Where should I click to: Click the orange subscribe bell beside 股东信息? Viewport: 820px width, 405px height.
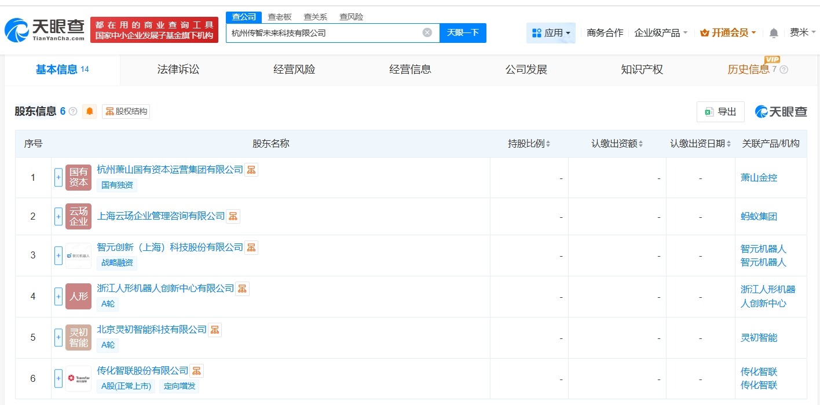click(89, 112)
